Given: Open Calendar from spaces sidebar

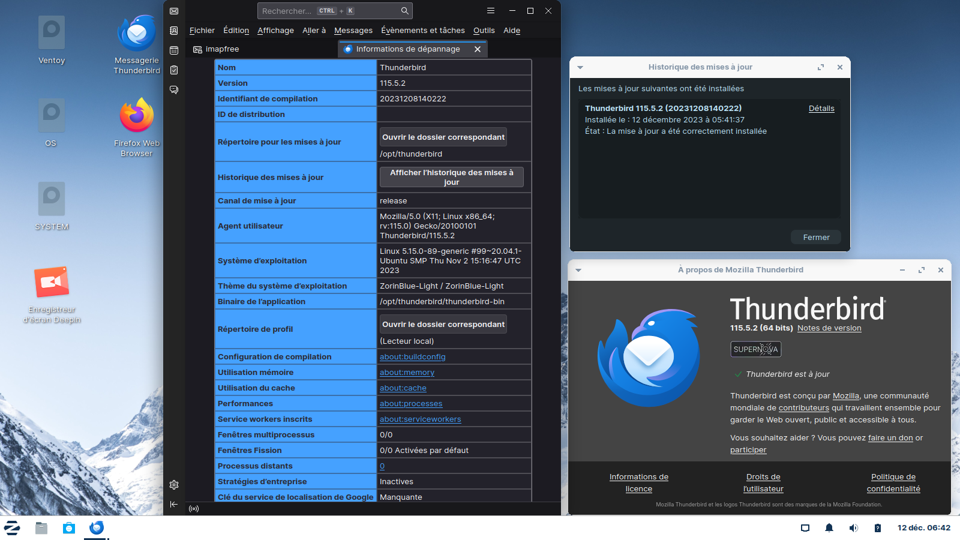Looking at the screenshot, I should pyautogui.click(x=174, y=50).
